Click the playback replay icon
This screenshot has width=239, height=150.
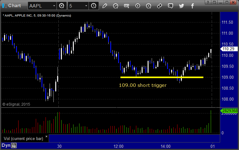tap(138, 6)
